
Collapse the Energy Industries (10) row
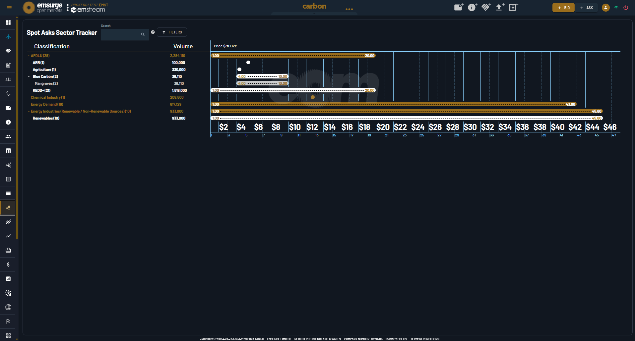(x=29, y=111)
